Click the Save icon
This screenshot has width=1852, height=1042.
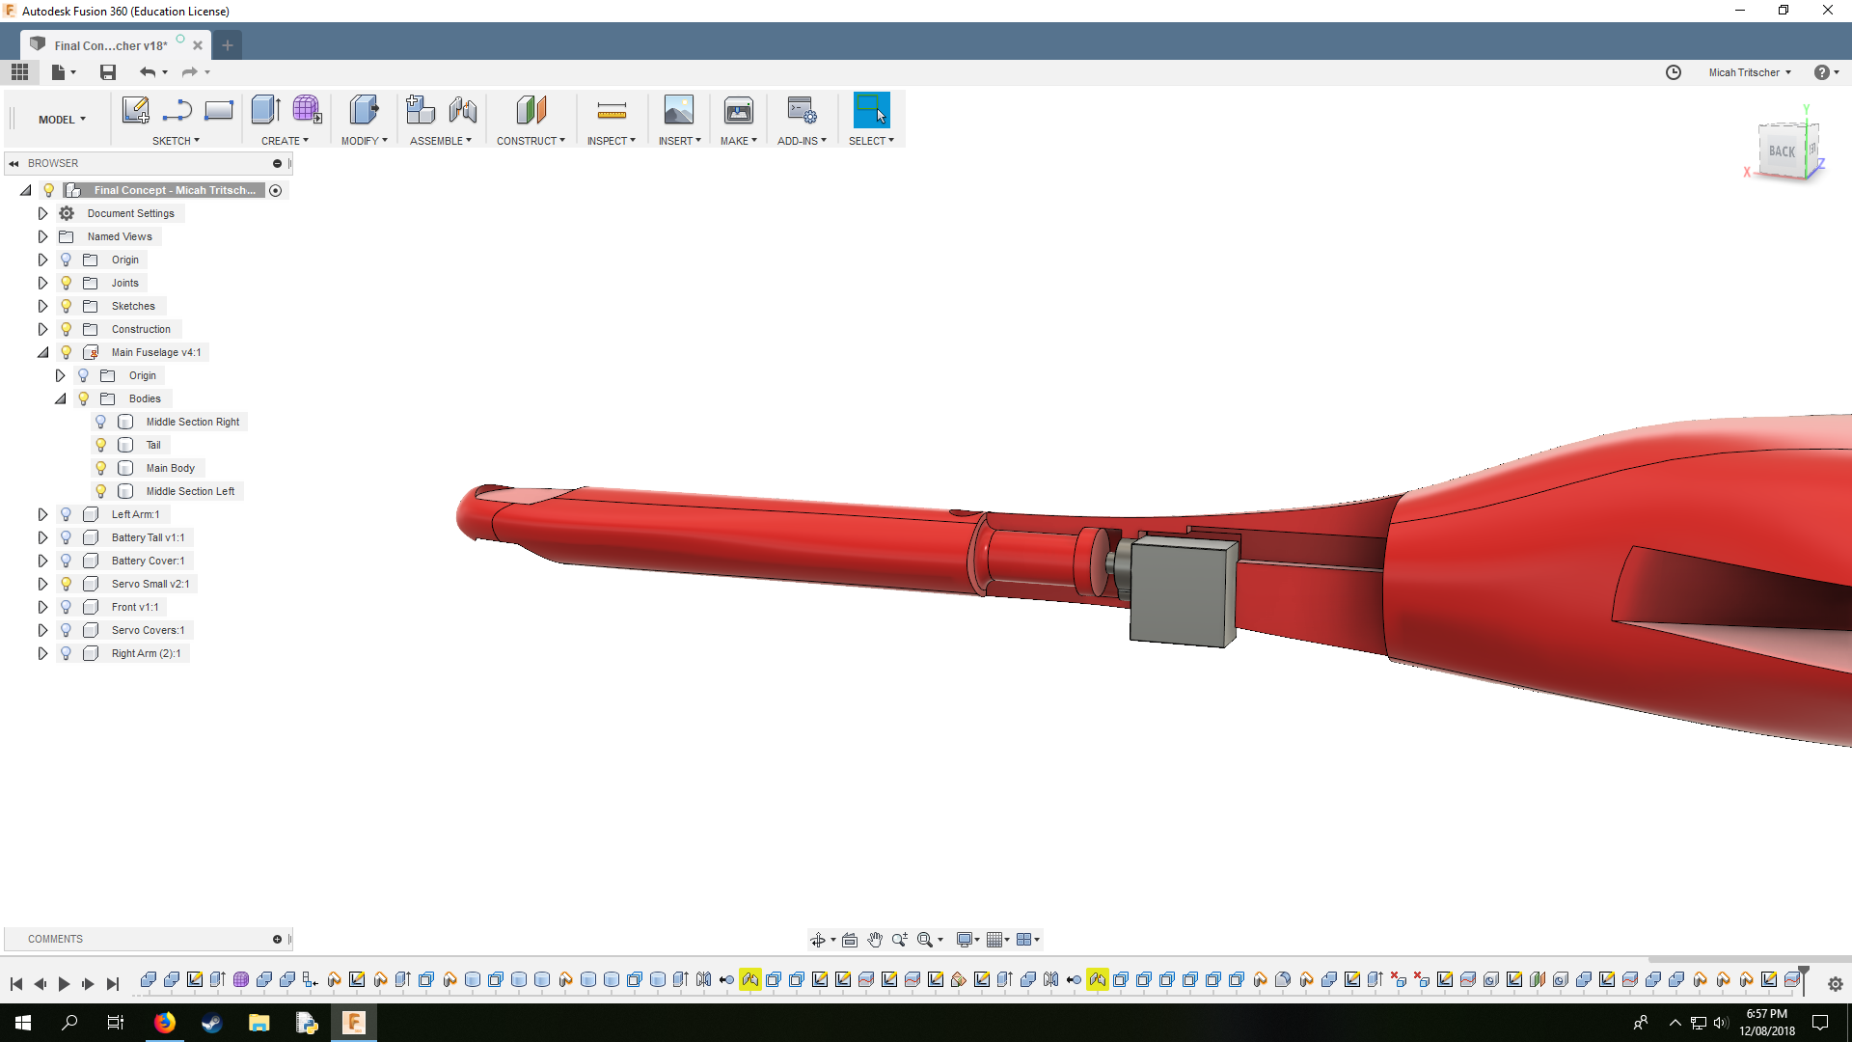click(108, 72)
